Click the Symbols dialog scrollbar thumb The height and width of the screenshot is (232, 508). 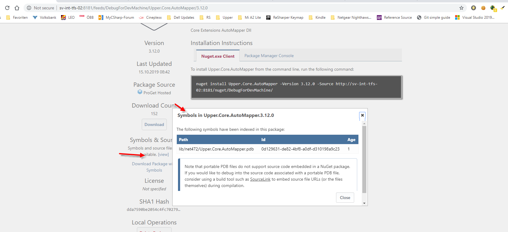[x=364, y=159]
